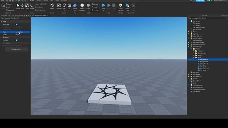Open the Group dropdown

coord(96,4)
